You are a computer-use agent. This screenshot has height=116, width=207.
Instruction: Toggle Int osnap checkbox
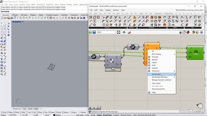pos(32,112)
